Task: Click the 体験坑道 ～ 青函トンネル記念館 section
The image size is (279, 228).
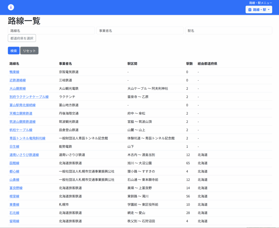Action: (x=151, y=138)
